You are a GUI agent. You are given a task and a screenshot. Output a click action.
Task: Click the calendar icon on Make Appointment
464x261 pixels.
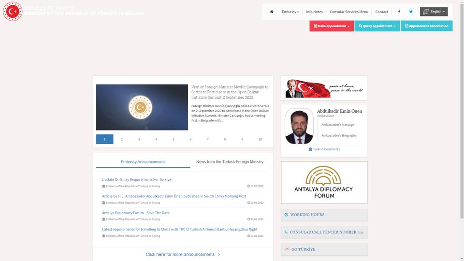(x=316, y=26)
